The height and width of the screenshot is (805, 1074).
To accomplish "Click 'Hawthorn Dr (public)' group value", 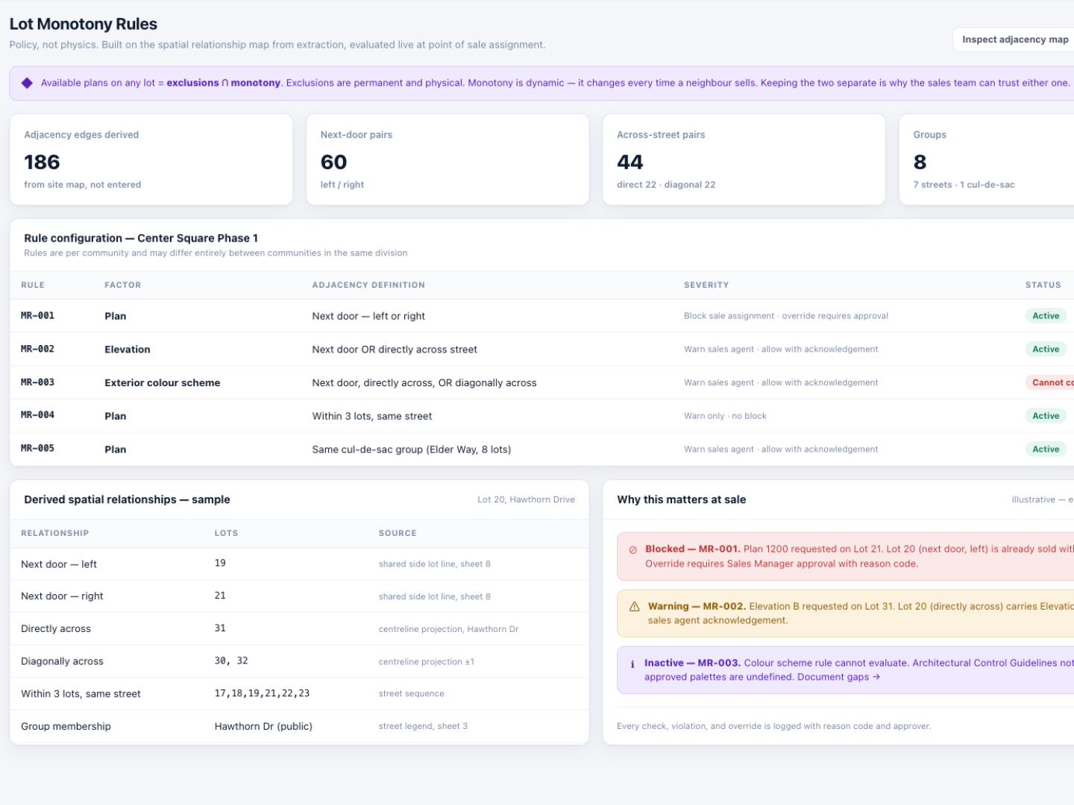I will [x=263, y=727].
